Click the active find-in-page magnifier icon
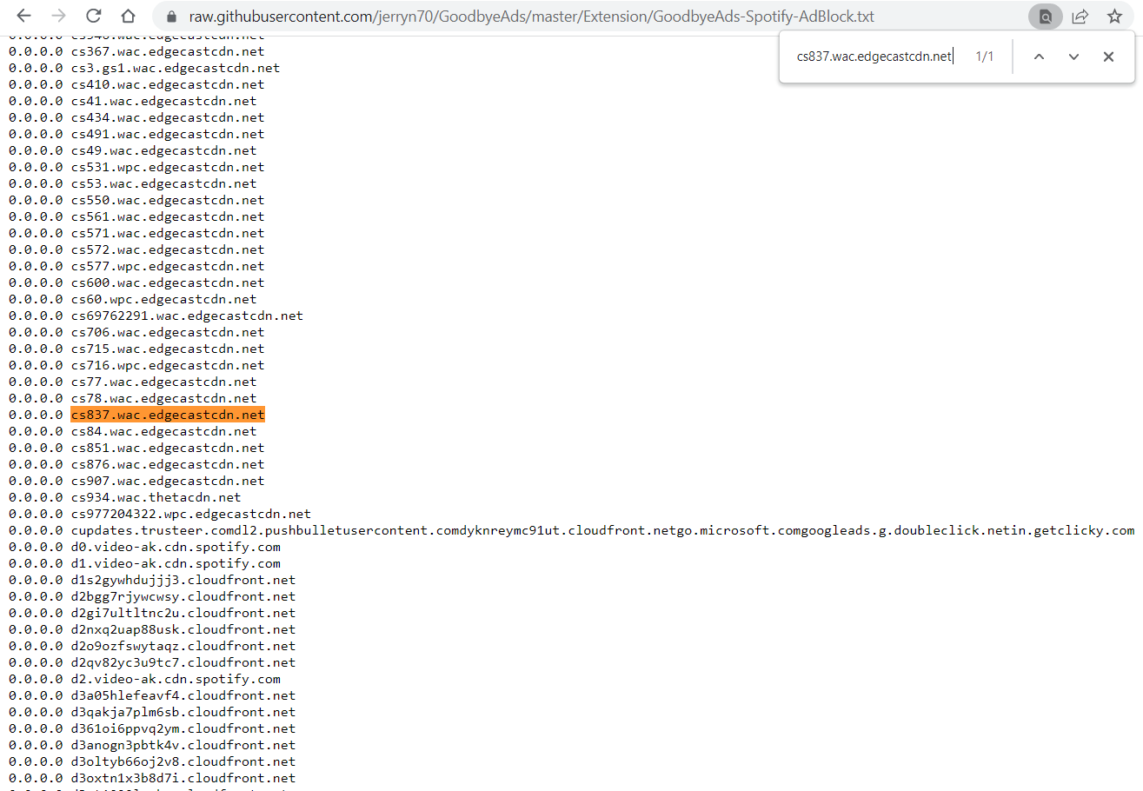The width and height of the screenshot is (1143, 791). point(1045,17)
